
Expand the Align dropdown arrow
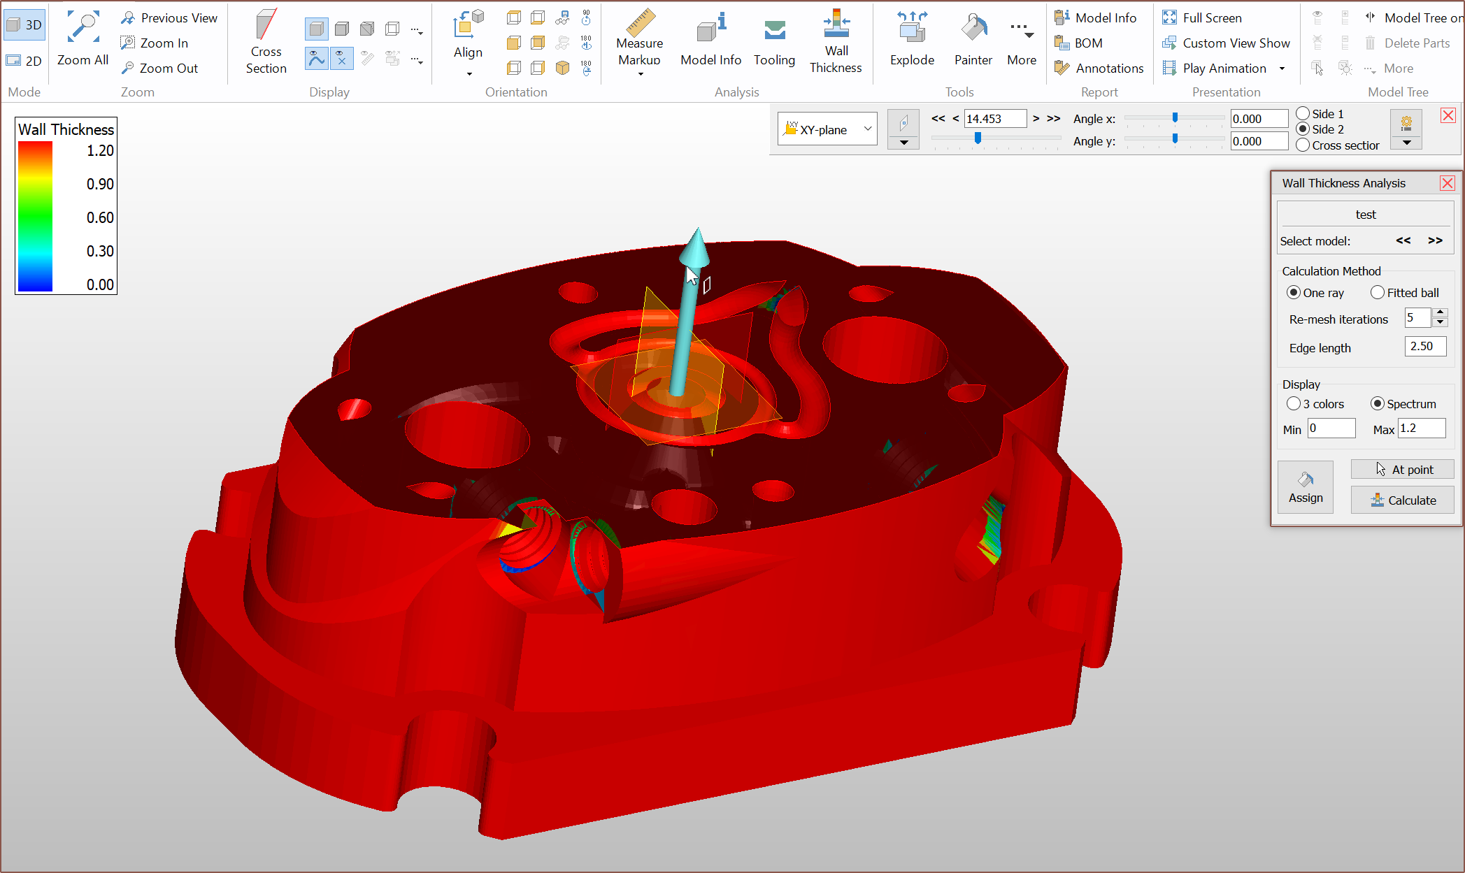469,73
